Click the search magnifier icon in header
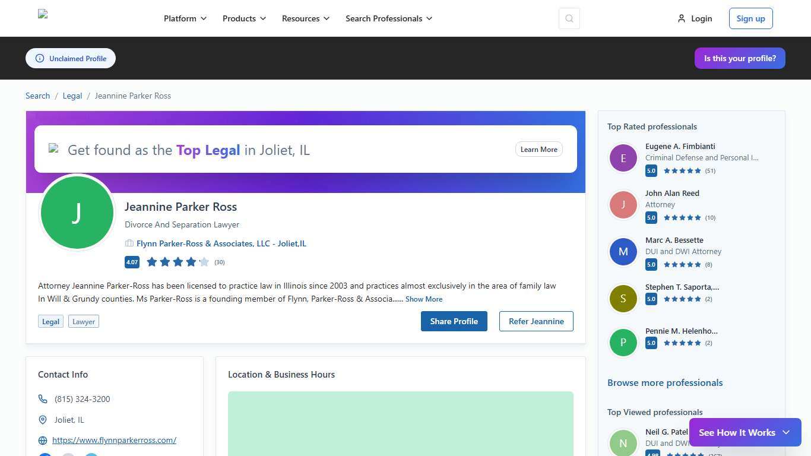This screenshot has width=811, height=456. coord(569,18)
